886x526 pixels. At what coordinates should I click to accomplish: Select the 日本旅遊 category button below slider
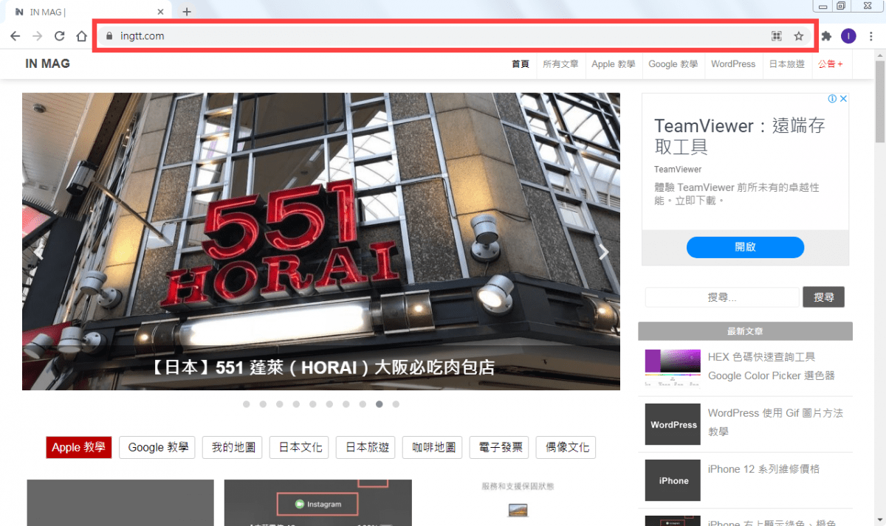pos(365,447)
